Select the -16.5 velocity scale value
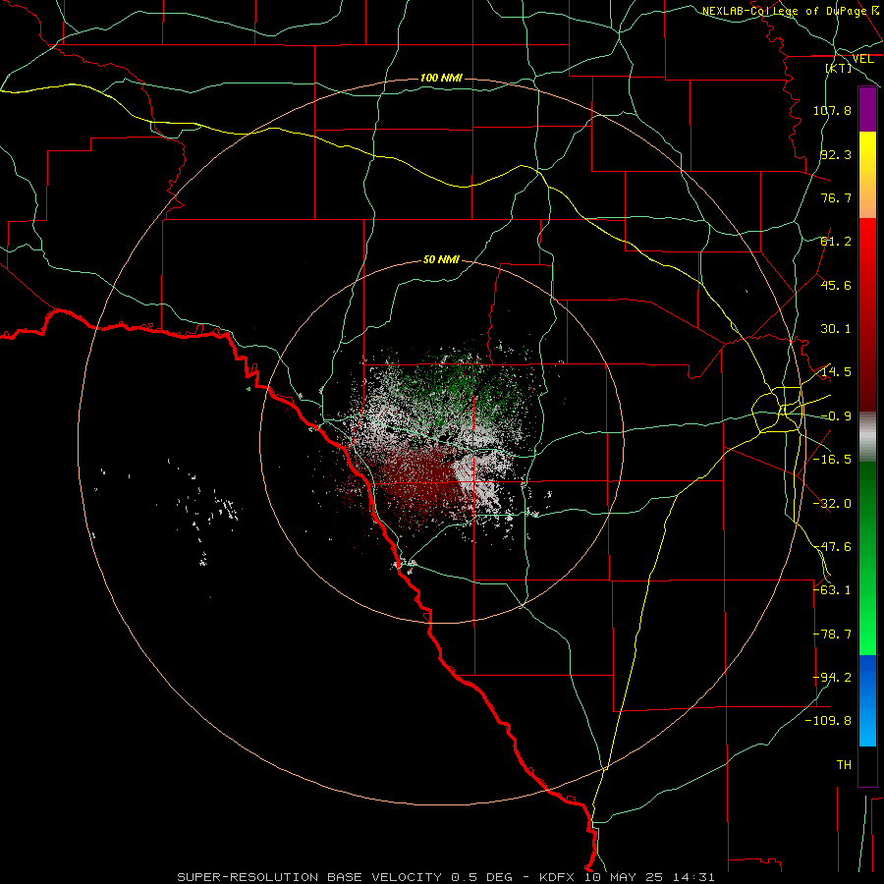884x884 pixels. point(832,460)
